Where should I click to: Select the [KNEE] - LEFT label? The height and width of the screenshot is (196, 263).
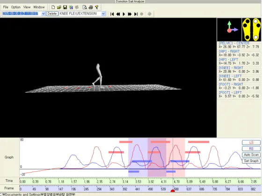pos(230,76)
